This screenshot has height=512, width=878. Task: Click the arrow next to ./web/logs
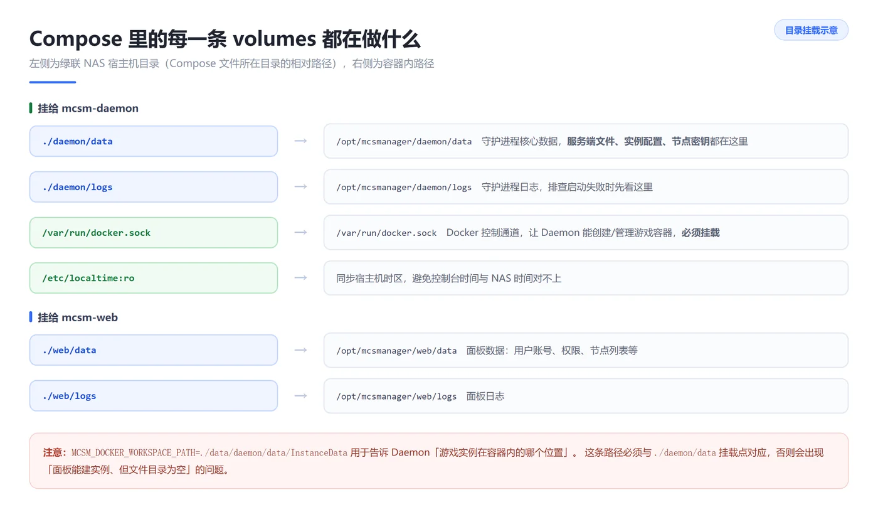coord(300,396)
